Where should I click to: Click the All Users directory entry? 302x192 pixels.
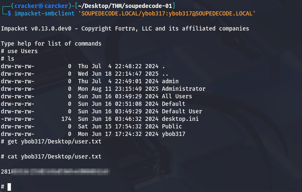(177, 96)
